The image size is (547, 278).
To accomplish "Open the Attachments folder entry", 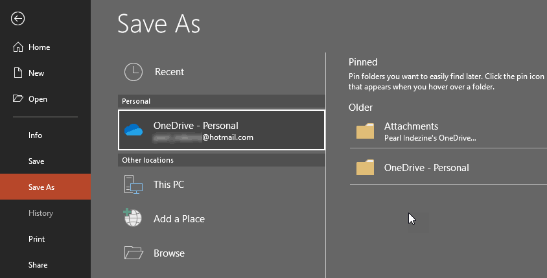I will tap(448, 131).
